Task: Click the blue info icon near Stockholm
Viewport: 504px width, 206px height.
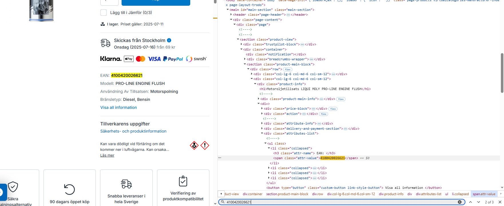Action: (x=169, y=40)
